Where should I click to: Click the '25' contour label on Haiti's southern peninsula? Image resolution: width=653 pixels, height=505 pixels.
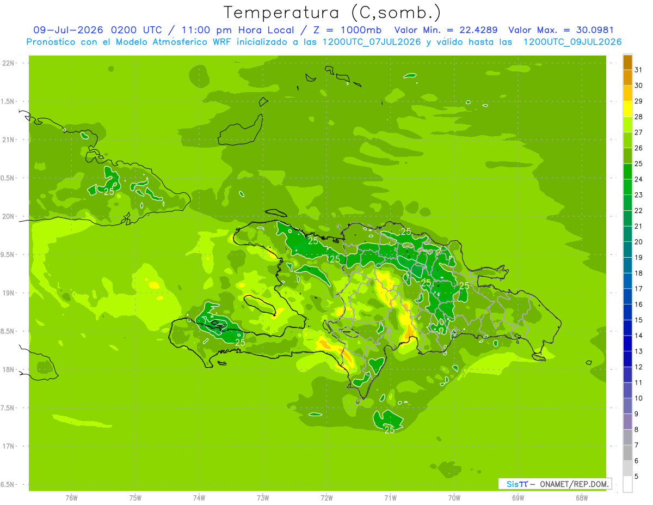[x=240, y=343]
